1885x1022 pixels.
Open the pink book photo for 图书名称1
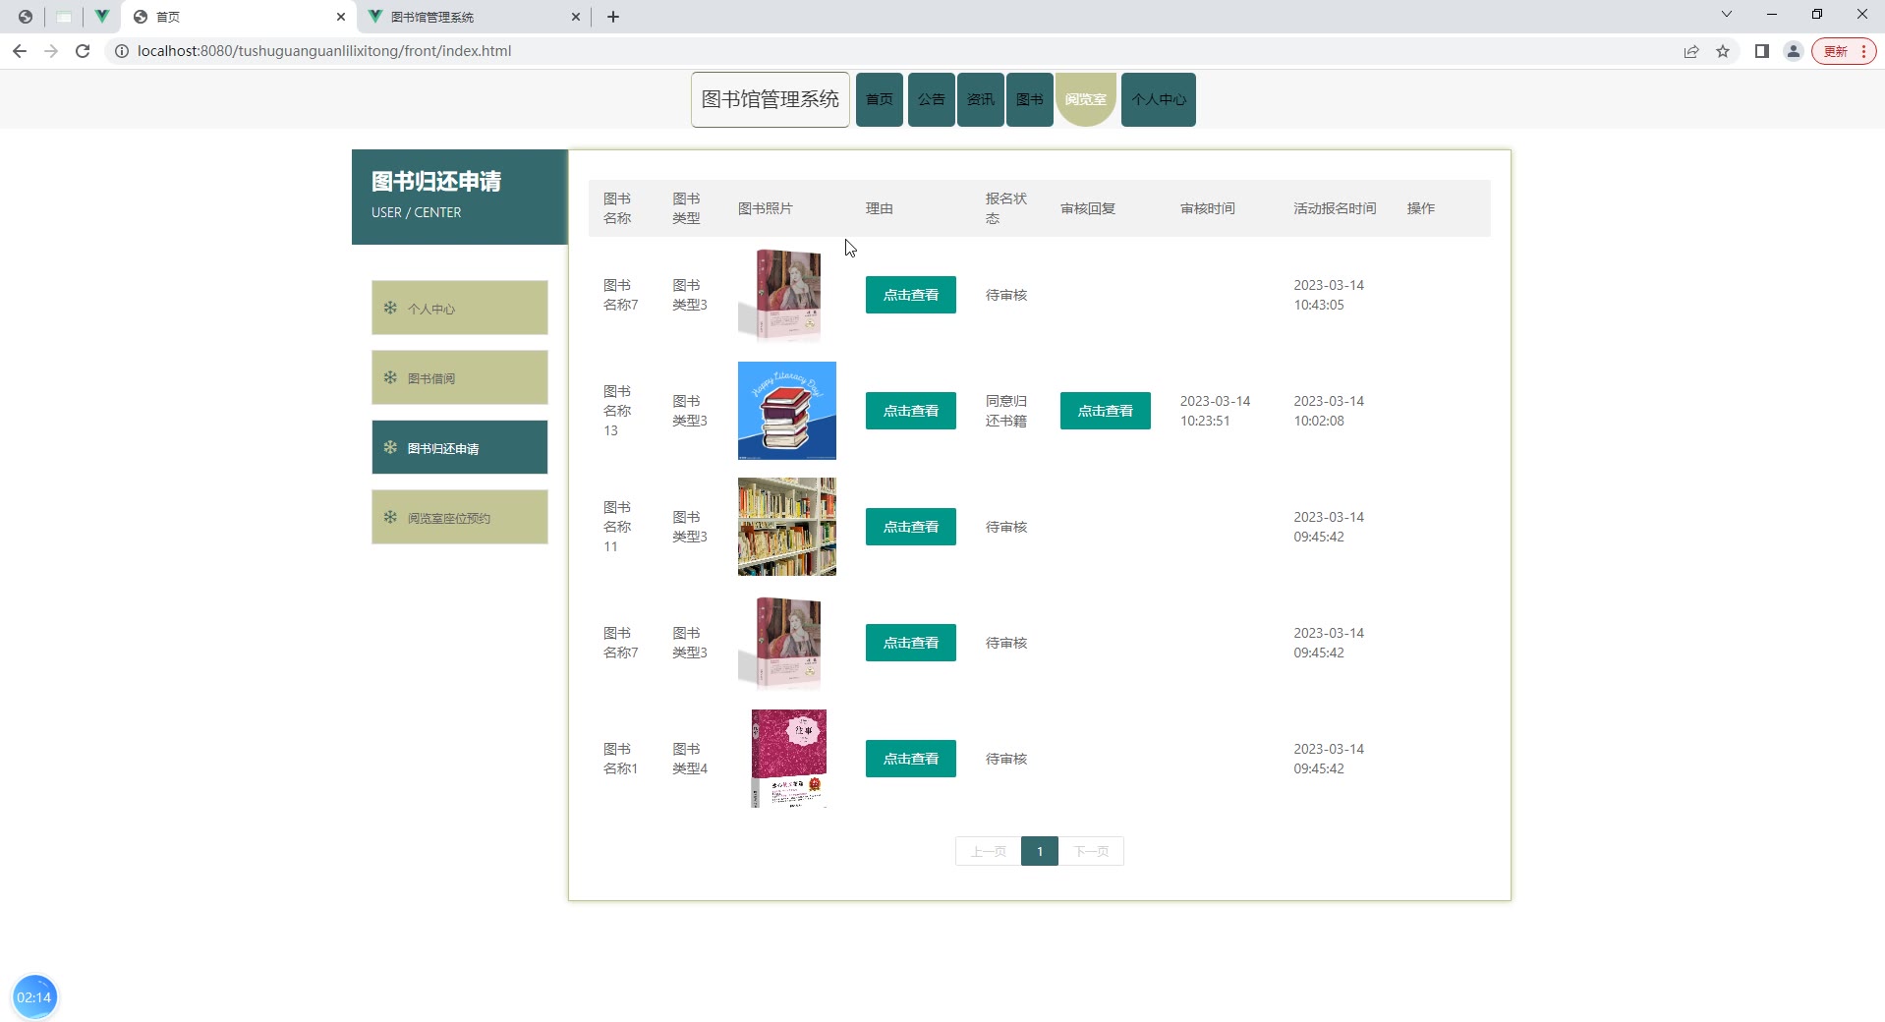point(787,759)
